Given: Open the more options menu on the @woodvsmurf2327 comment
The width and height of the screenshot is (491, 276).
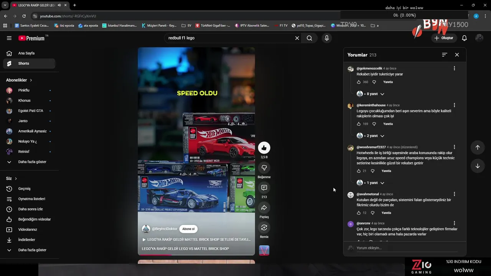Looking at the screenshot, I should pyautogui.click(x=455, y=147).
